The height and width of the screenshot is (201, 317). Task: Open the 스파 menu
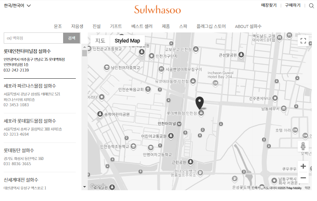click(x=183, y=26)
